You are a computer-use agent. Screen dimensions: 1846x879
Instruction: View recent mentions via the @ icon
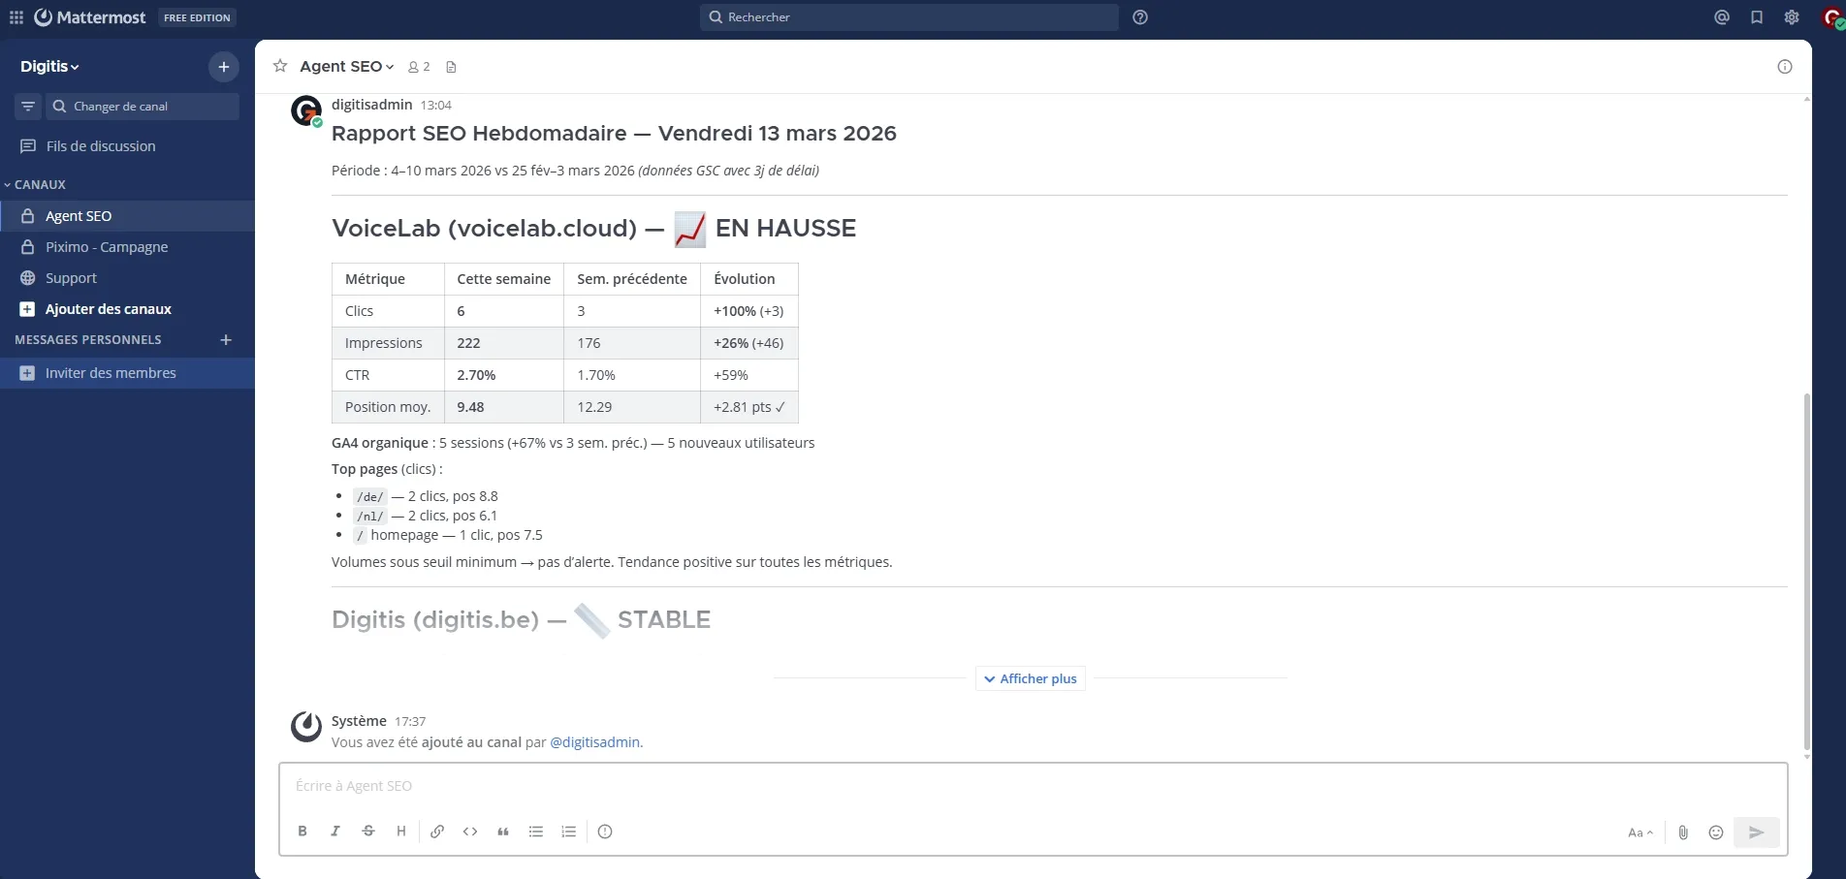[x=1721, y=16]
